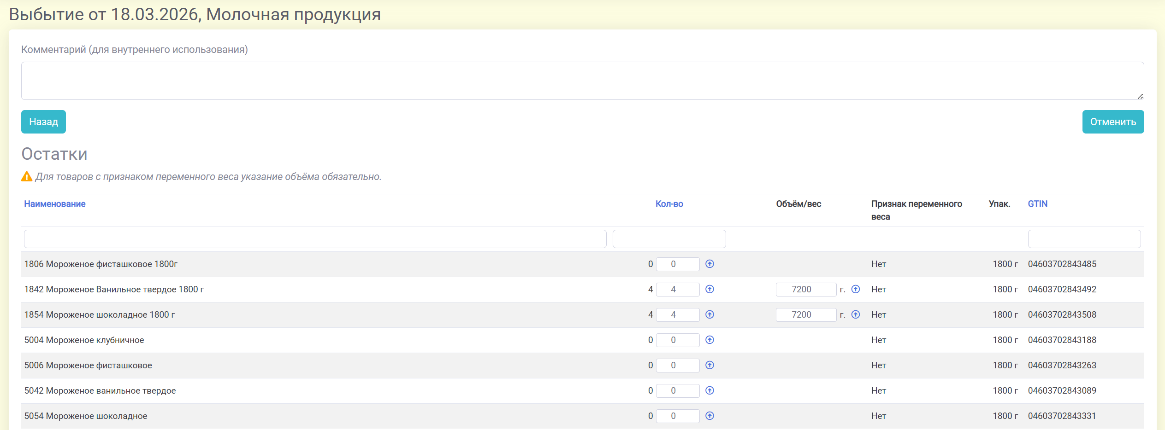Sort table by Наименование column header
This screenshot has height=430, width=1165.
coord(55,204)
